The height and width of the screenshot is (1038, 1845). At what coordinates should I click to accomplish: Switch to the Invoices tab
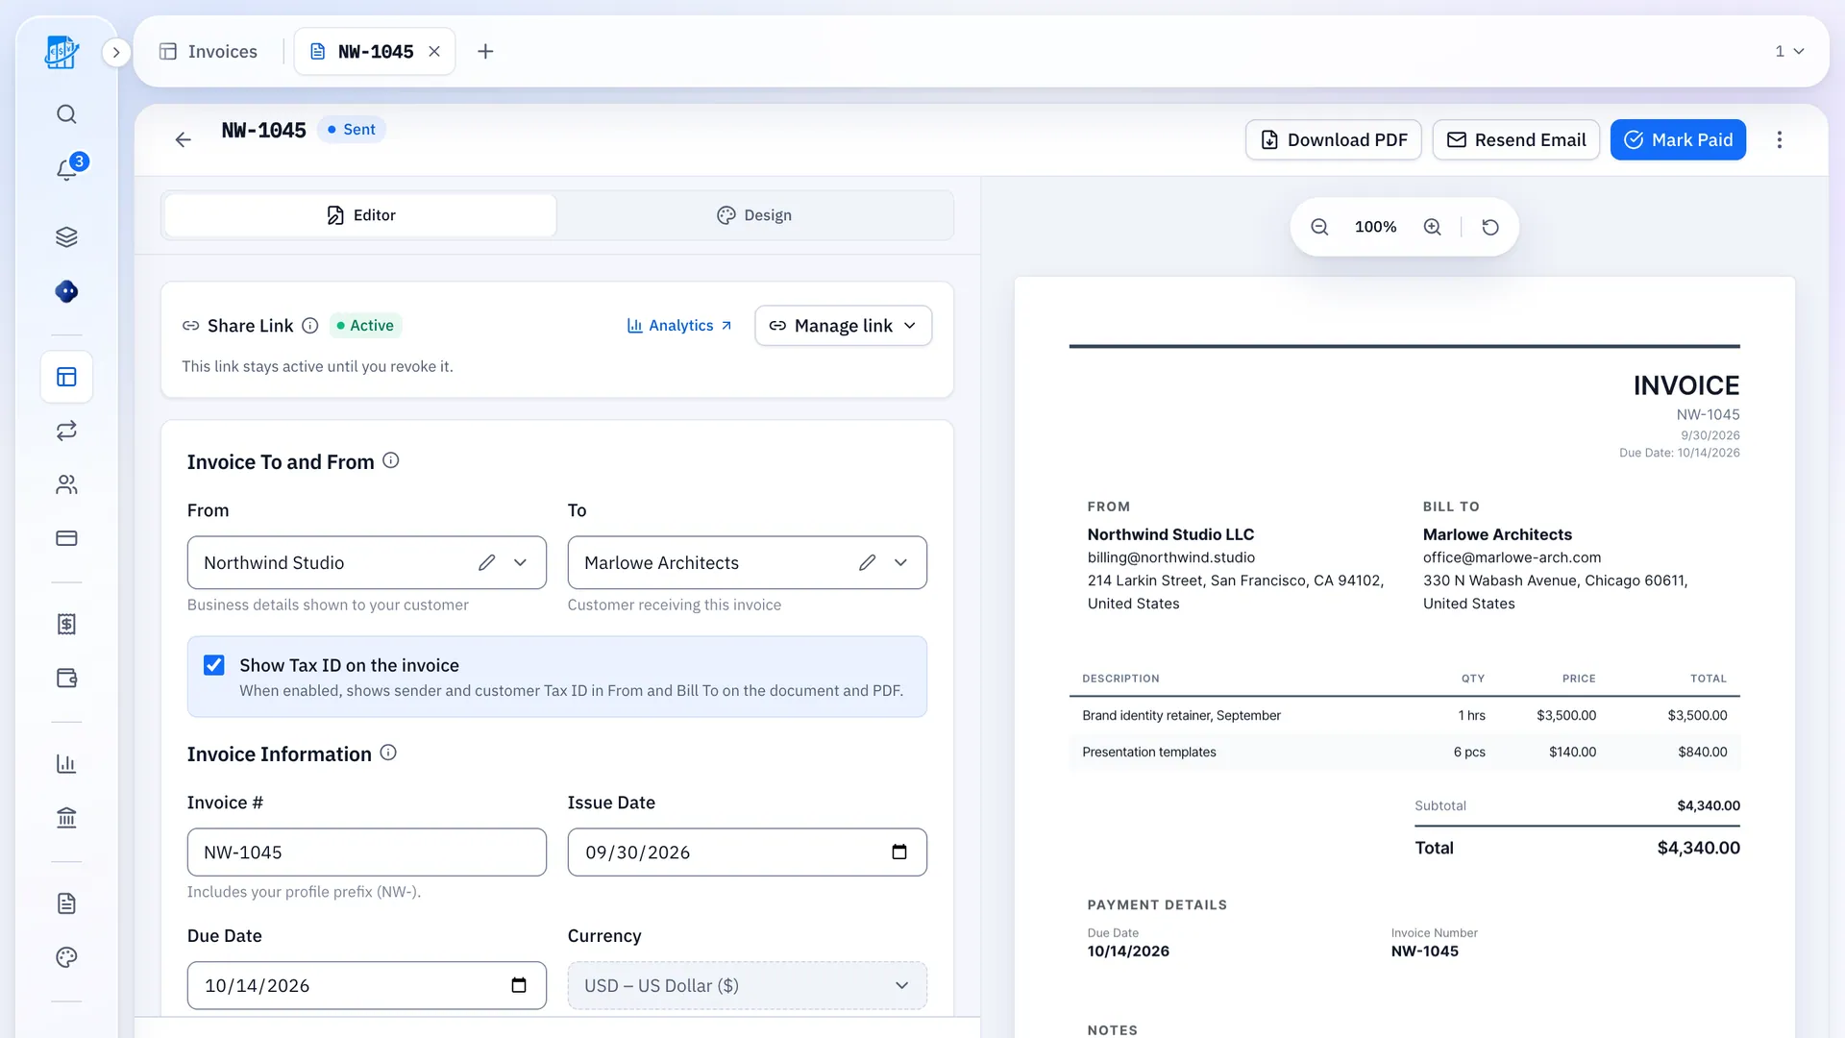pos(209,52)
